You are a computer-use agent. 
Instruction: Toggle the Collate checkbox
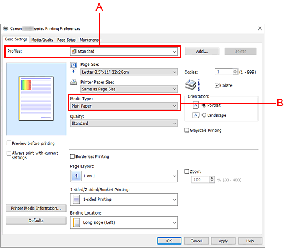217,85
